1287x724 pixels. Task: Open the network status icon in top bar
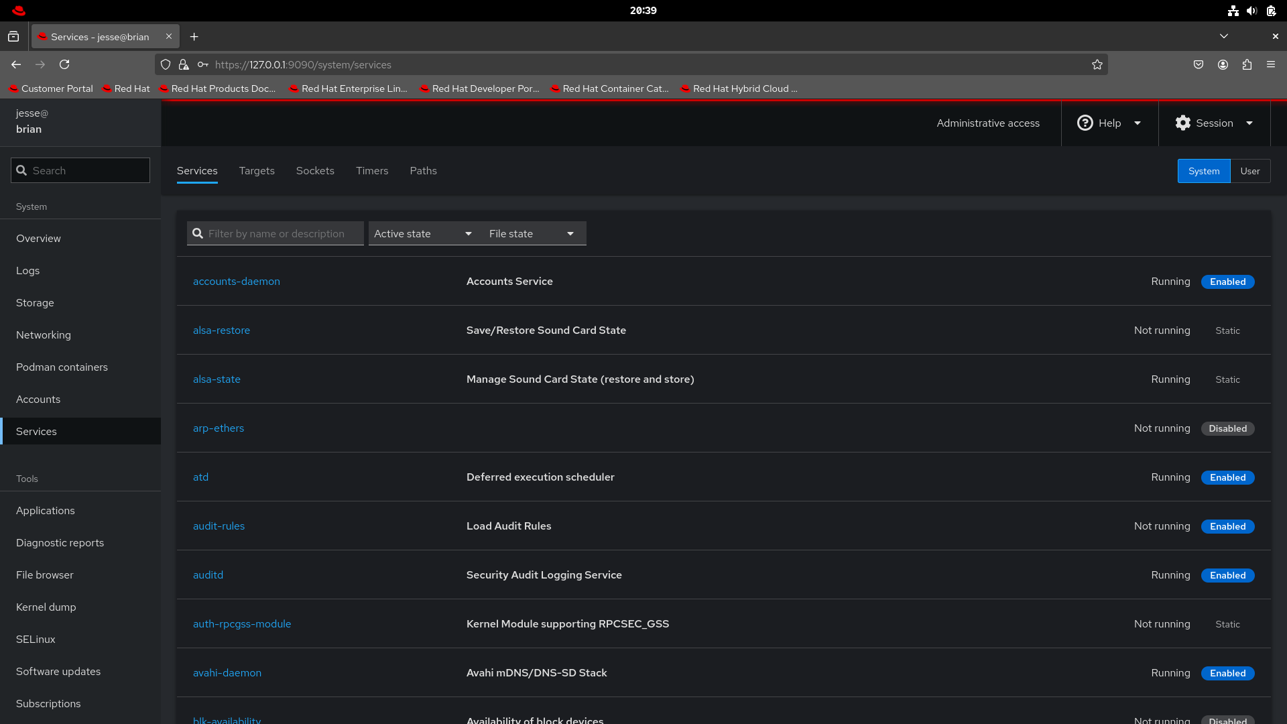click(1233, 11)
